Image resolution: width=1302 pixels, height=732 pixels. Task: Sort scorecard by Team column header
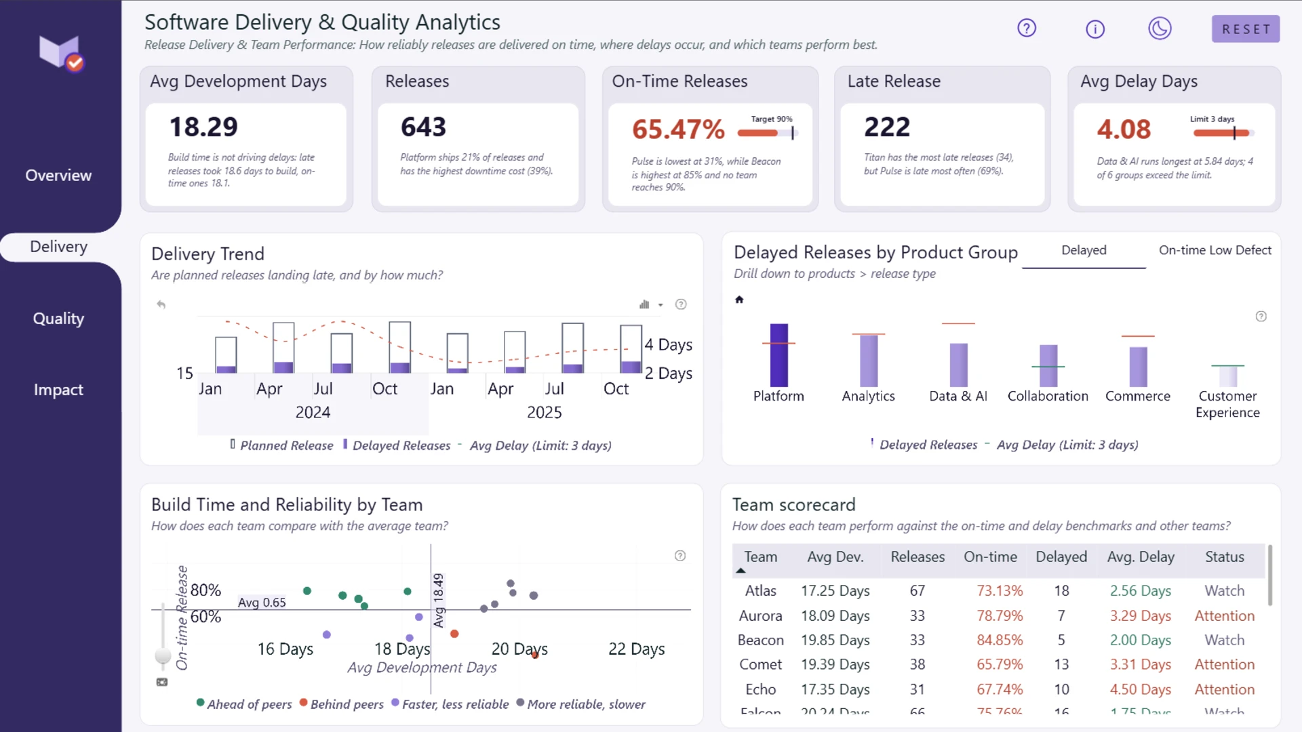click(760, 557)
